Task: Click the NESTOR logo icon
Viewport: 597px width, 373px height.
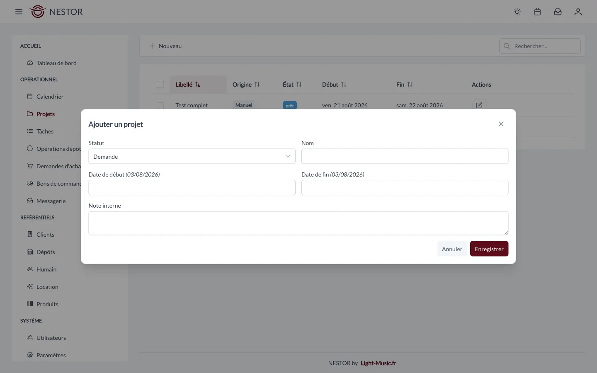Action: (x=37, y=12)
